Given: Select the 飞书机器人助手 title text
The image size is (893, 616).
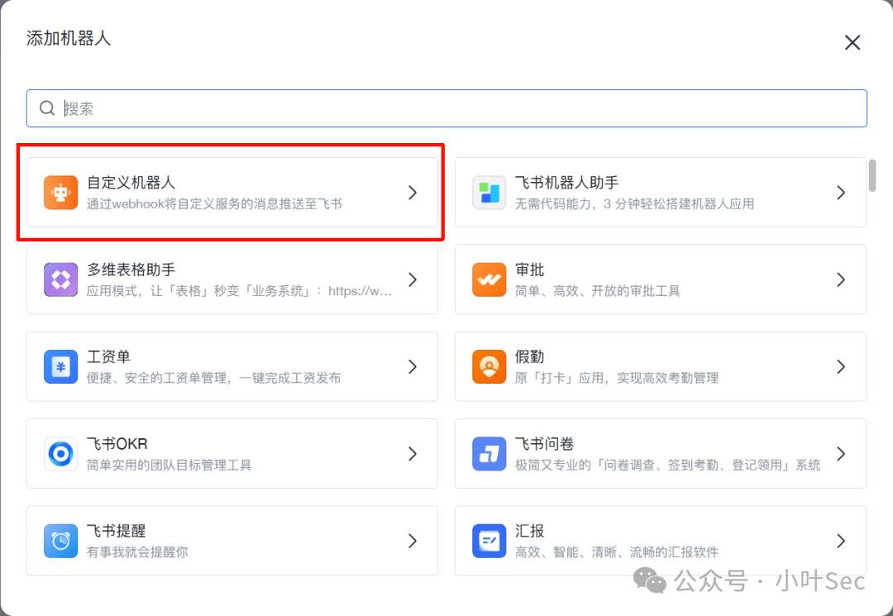Looking at the screenshot, I should (x=566, y=183).
